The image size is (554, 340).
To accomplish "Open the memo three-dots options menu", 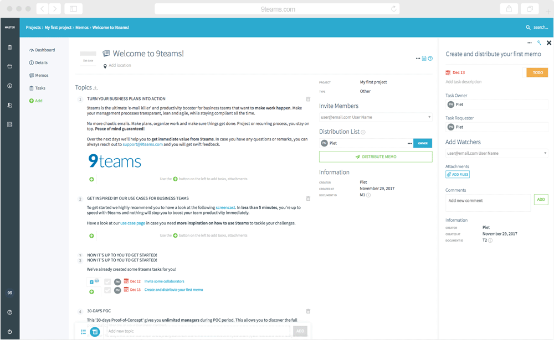I will click(418, 58).
